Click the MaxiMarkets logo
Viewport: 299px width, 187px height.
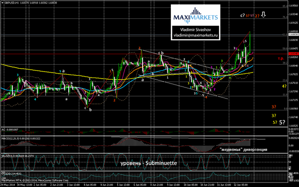point(195,15)
